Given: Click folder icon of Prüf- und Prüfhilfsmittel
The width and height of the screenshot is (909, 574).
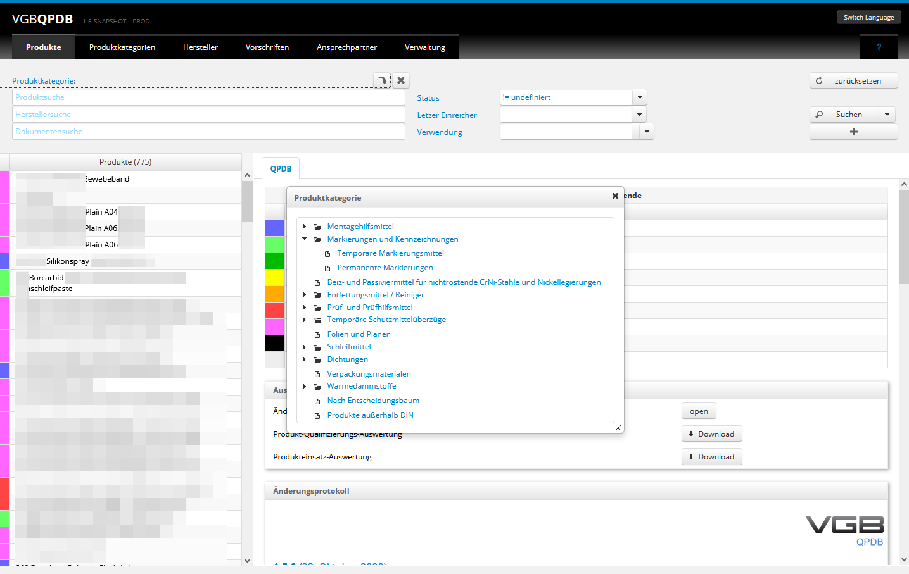Looking at the screenshot, I should pyautogui.click(x=317, y=308).
